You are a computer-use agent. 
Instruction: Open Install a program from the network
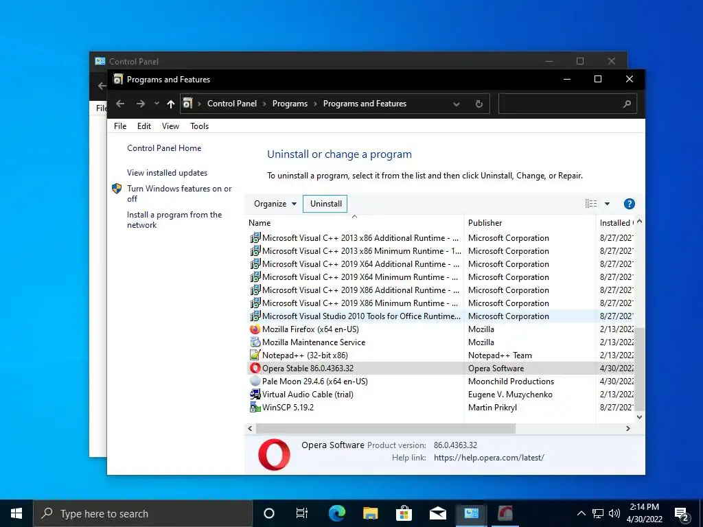(x=174, y=220)
